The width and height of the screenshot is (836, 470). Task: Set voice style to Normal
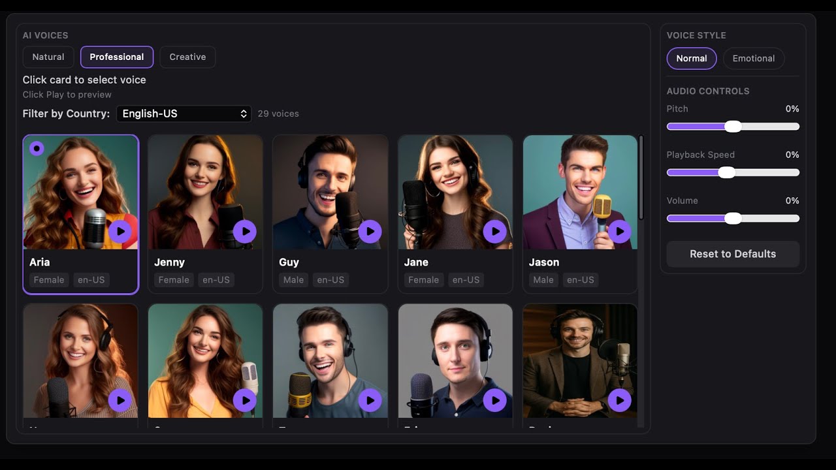click(x=692, y=58)
